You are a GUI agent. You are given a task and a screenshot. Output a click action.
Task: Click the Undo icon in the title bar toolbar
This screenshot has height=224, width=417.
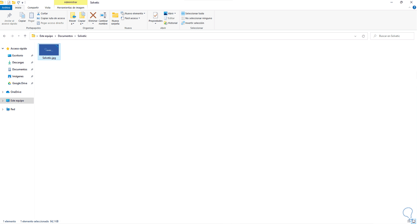(18, 2)
